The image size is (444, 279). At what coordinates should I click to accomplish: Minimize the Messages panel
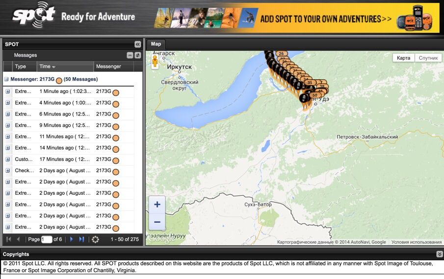coord(130,55)
